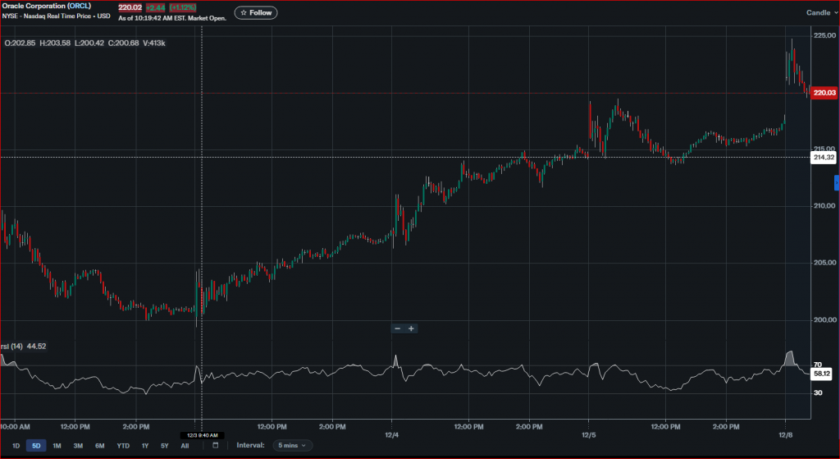Show the 6M time range
840x459 pixels.
99,445
